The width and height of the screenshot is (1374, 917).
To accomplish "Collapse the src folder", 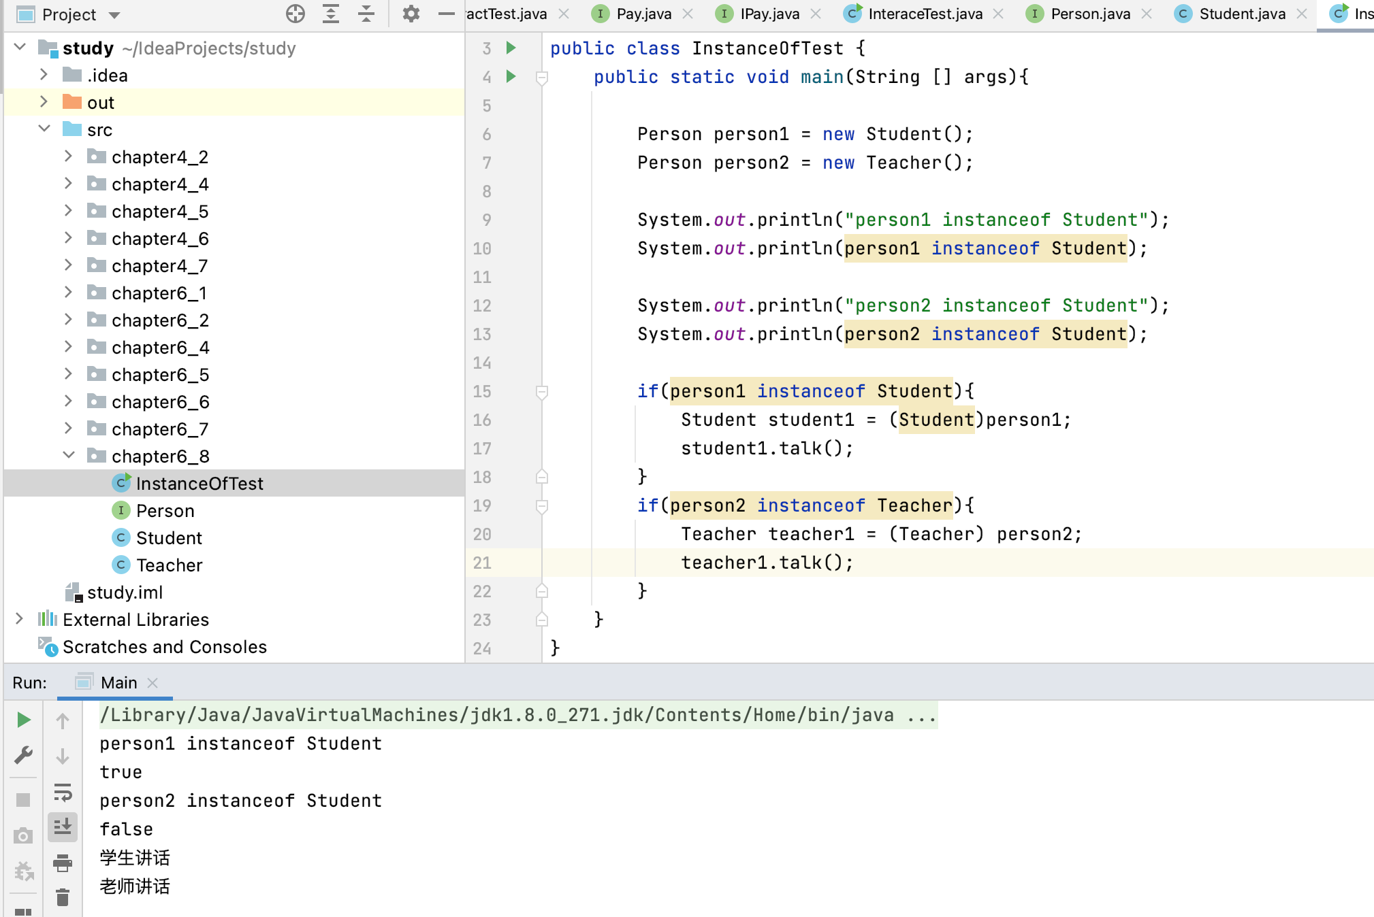I will pos(44,129).
